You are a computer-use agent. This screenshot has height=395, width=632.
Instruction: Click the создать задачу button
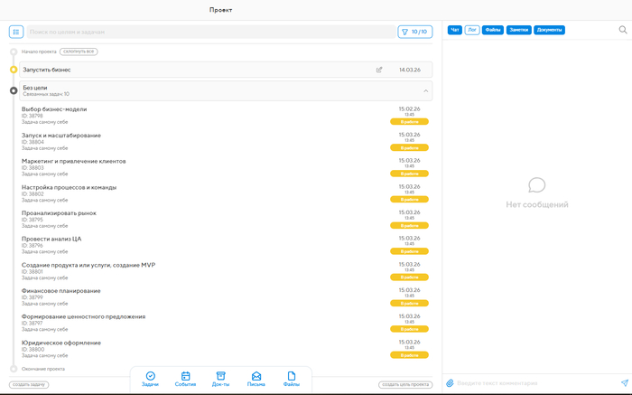point(29,385)
